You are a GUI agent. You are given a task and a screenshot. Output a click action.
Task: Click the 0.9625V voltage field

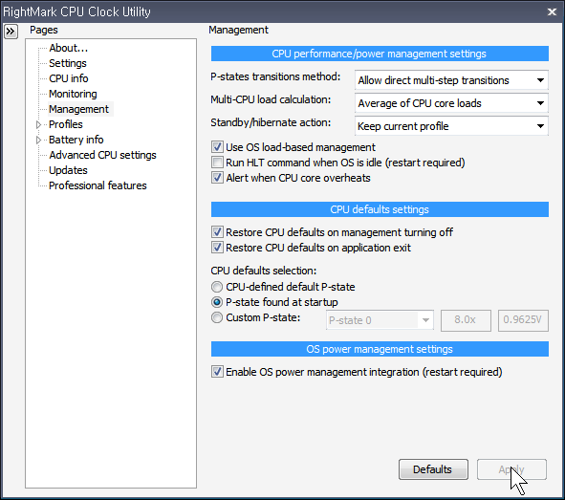point(523,320)
